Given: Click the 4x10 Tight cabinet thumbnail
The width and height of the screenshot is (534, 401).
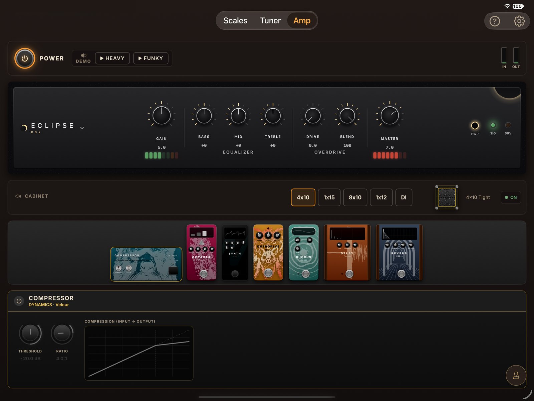Looking at the screenshot, I should (447, 197).
